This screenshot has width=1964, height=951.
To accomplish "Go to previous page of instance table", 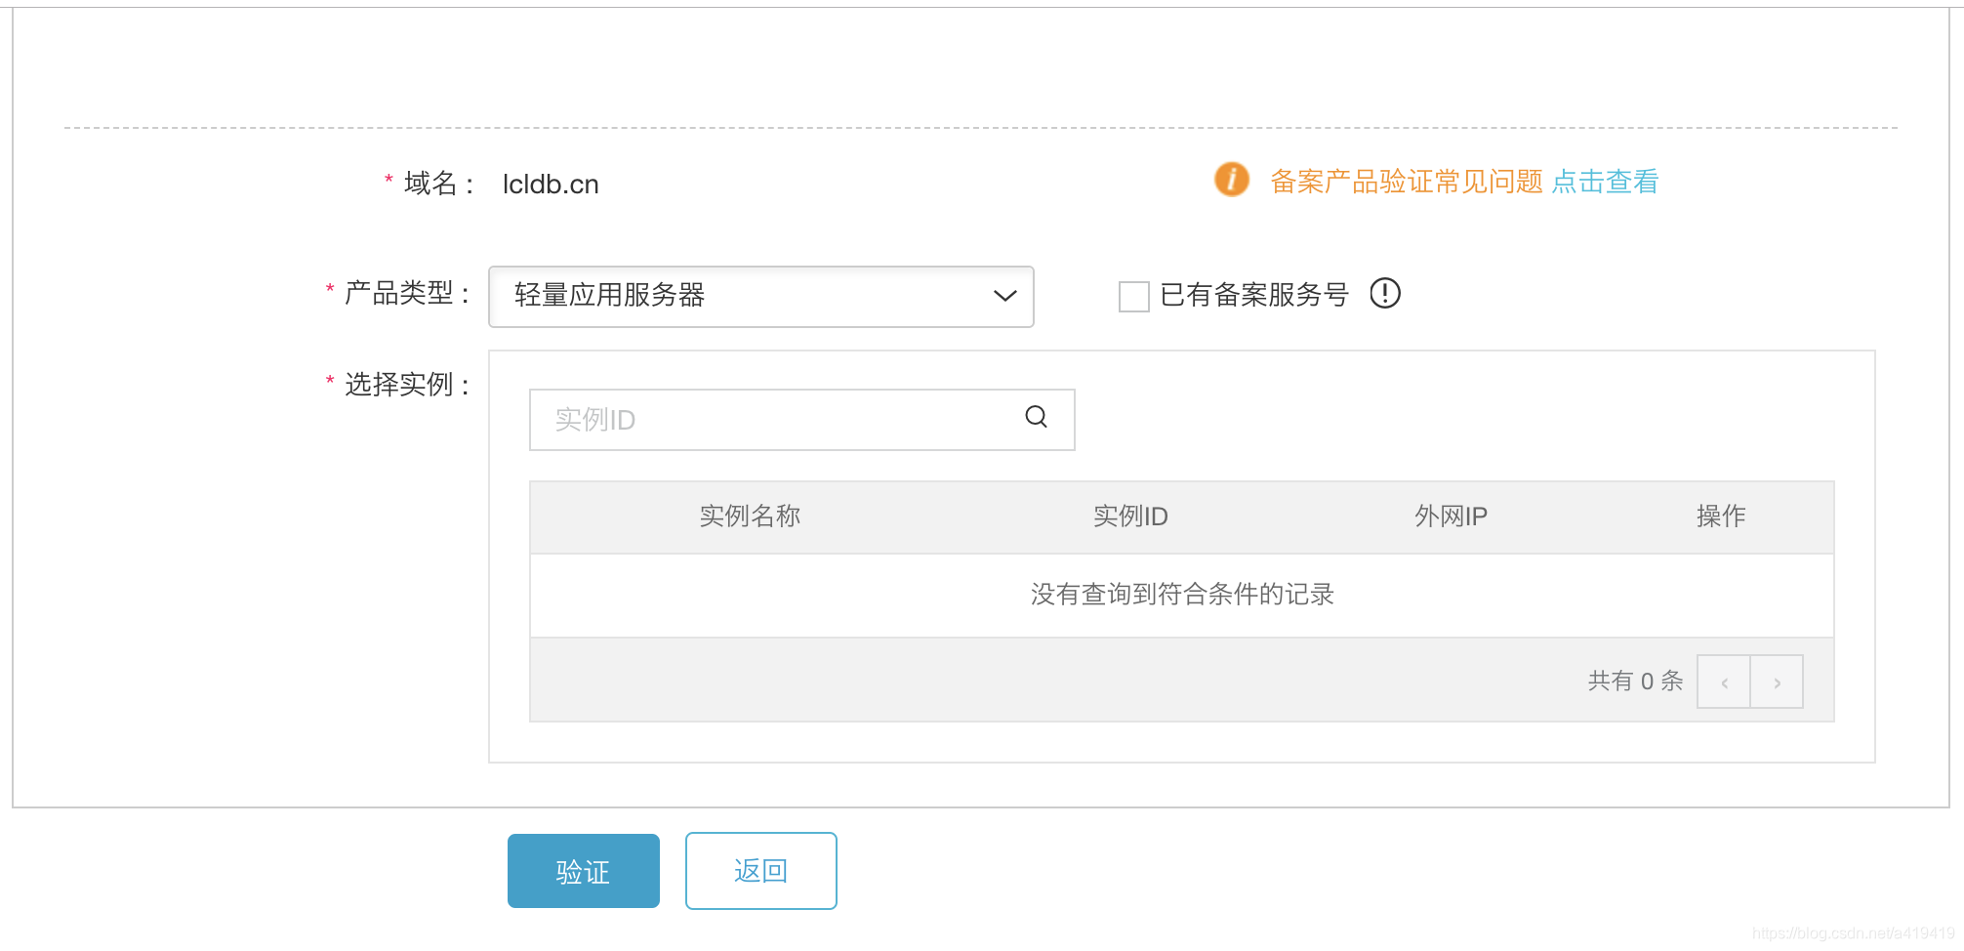I will (x=1724, y=682).
